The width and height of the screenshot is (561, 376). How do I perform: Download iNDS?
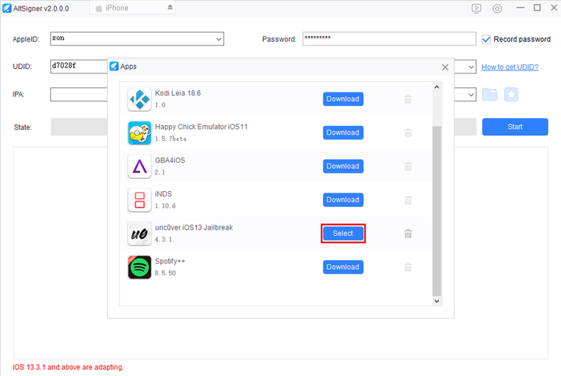click(343, 200)
